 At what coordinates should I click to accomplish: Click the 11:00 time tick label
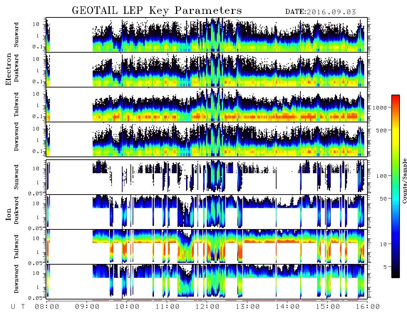click(168, 307)
